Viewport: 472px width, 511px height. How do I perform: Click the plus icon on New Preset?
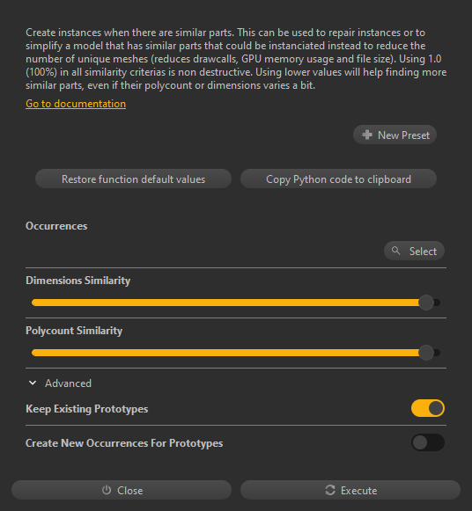367,135
